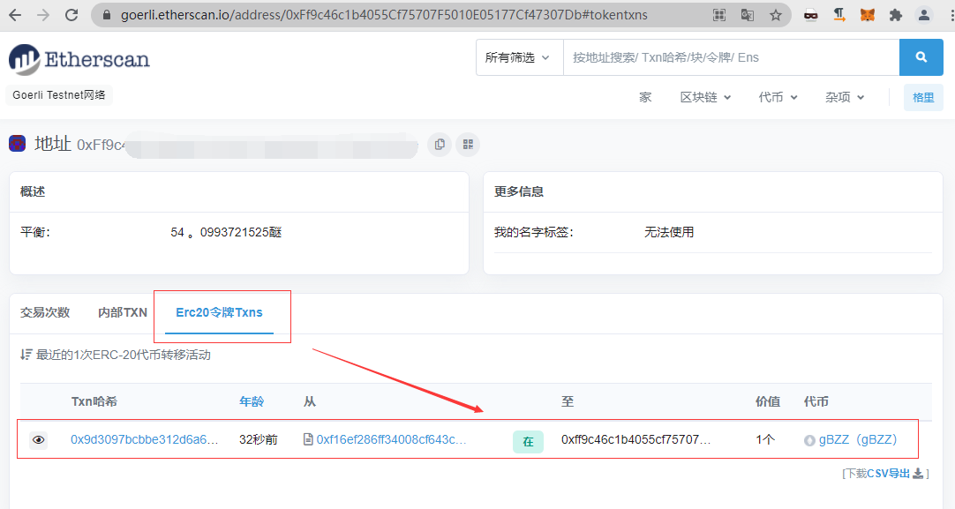Screen dimensions: 955x509
Task: Open transaction hash 0x9d3097bcbbe312d6a6 link
Action: point(145,439)
